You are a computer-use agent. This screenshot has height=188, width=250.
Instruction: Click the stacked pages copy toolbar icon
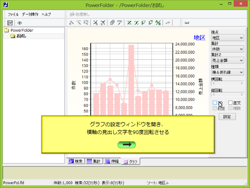pos(112,23)
